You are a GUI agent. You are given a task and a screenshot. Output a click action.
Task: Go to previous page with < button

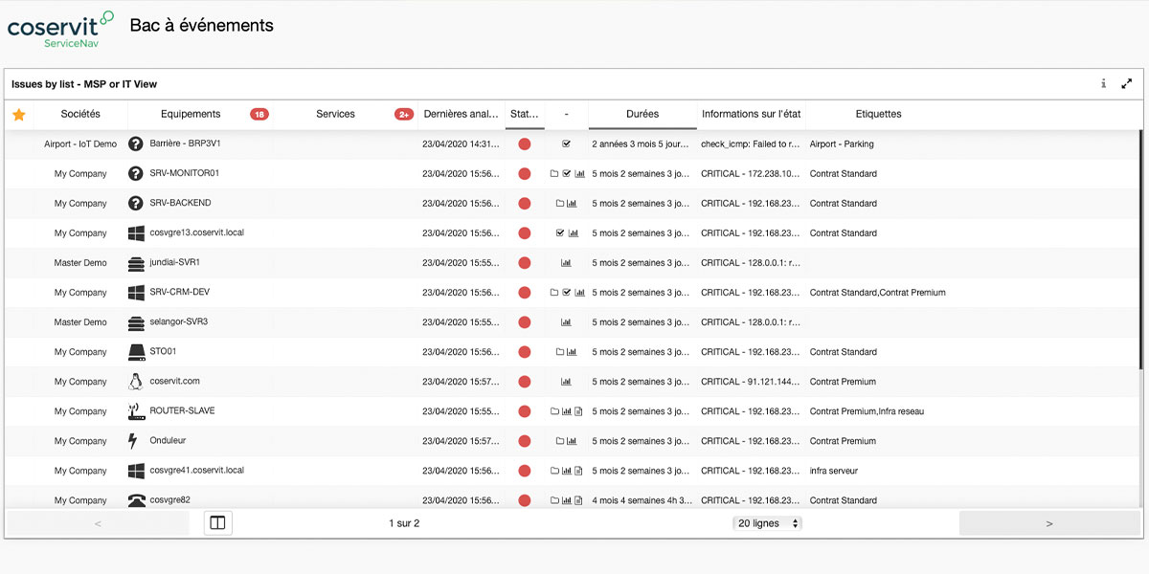(x=99, y=523)
